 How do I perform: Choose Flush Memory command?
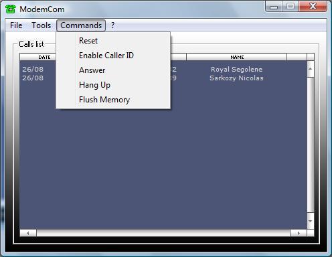coord(113,100)
